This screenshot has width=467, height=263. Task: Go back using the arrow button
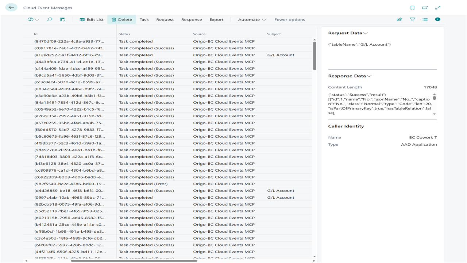11,7
